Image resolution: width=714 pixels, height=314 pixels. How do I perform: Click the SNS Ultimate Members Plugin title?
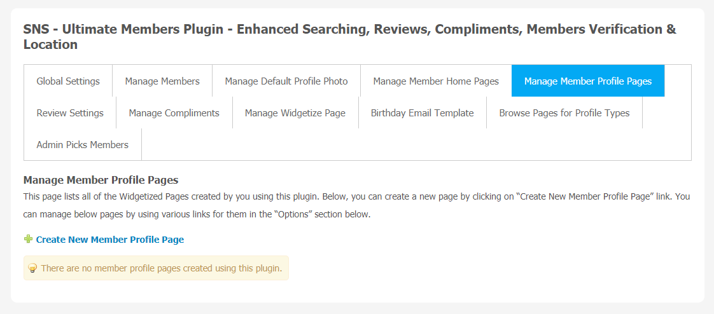click(x=350, y=38)
